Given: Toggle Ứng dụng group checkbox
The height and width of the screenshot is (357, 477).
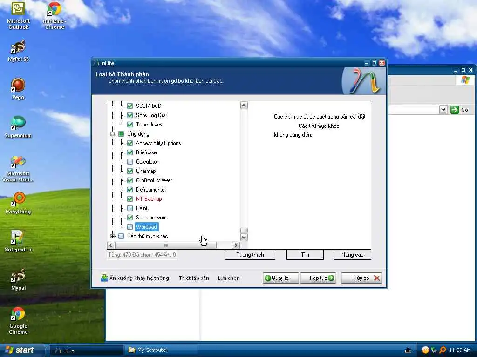Looking at the screenshot, I should [x=121, y=134].
